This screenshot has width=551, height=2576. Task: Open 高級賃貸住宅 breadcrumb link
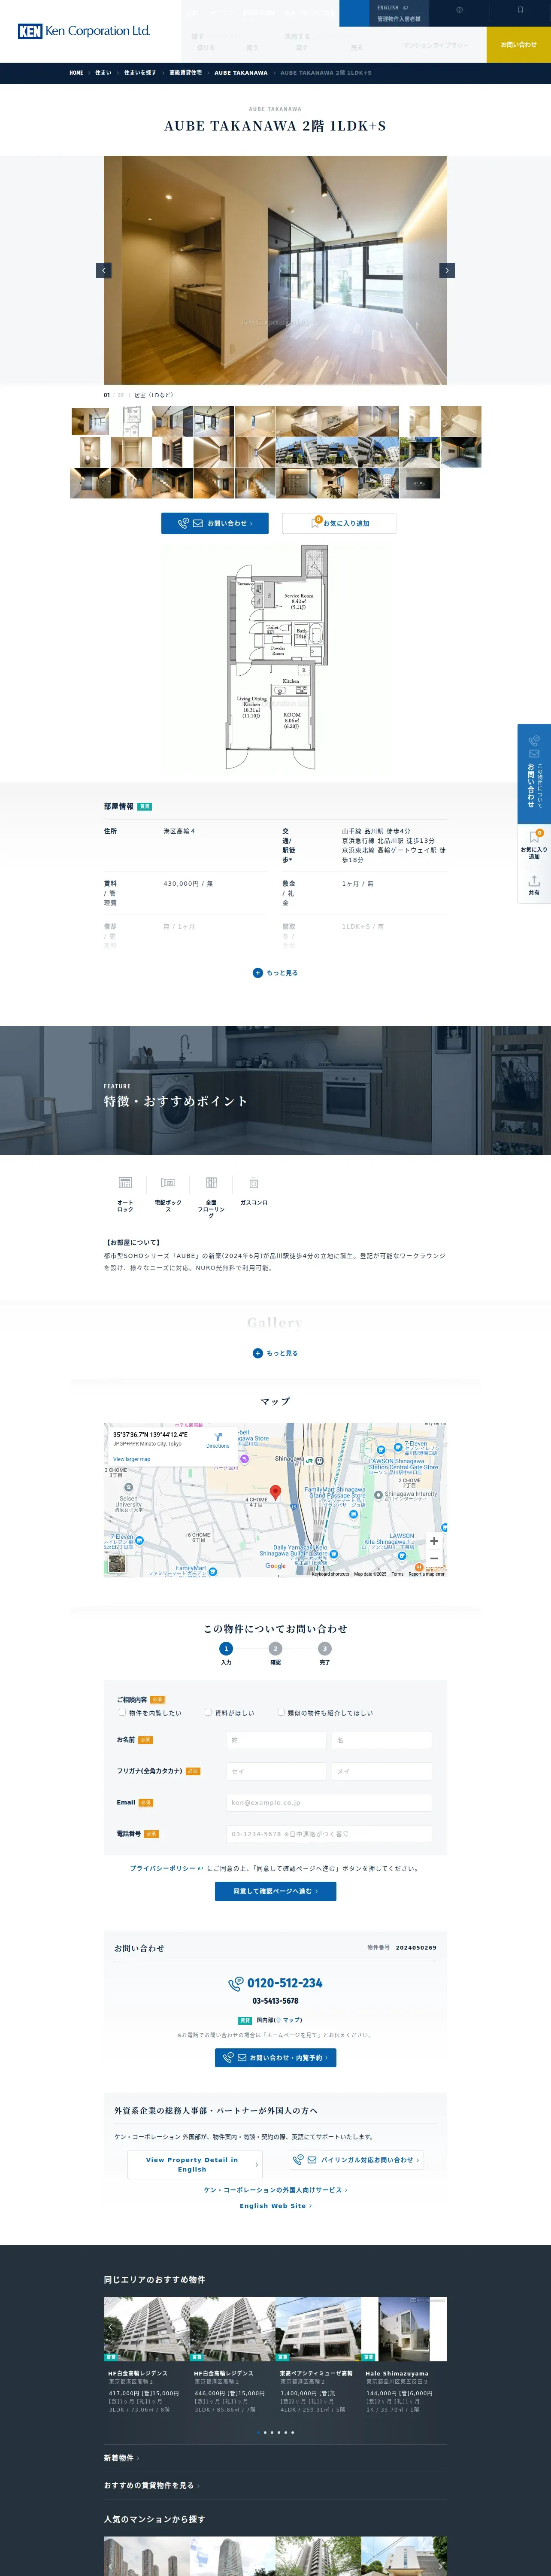click(185, 73)
